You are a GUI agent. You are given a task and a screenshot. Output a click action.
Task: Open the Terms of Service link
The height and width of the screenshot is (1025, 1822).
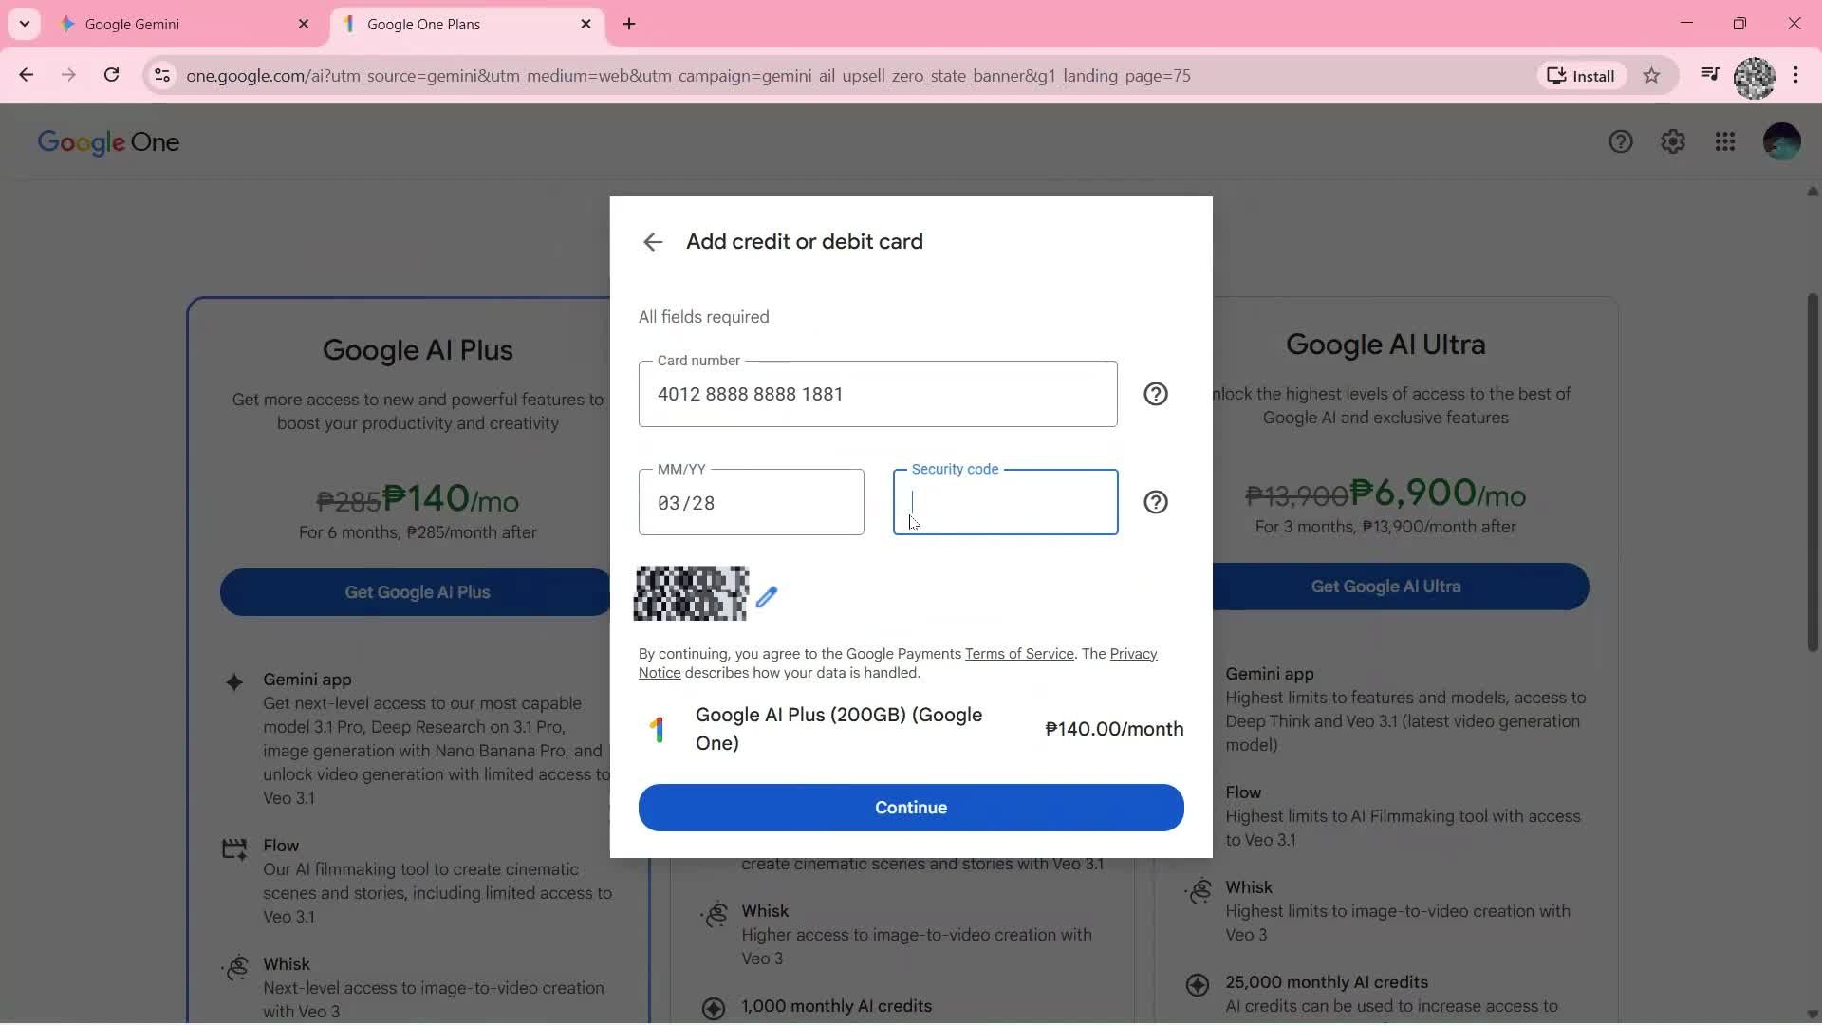(x=1019, y=653)
